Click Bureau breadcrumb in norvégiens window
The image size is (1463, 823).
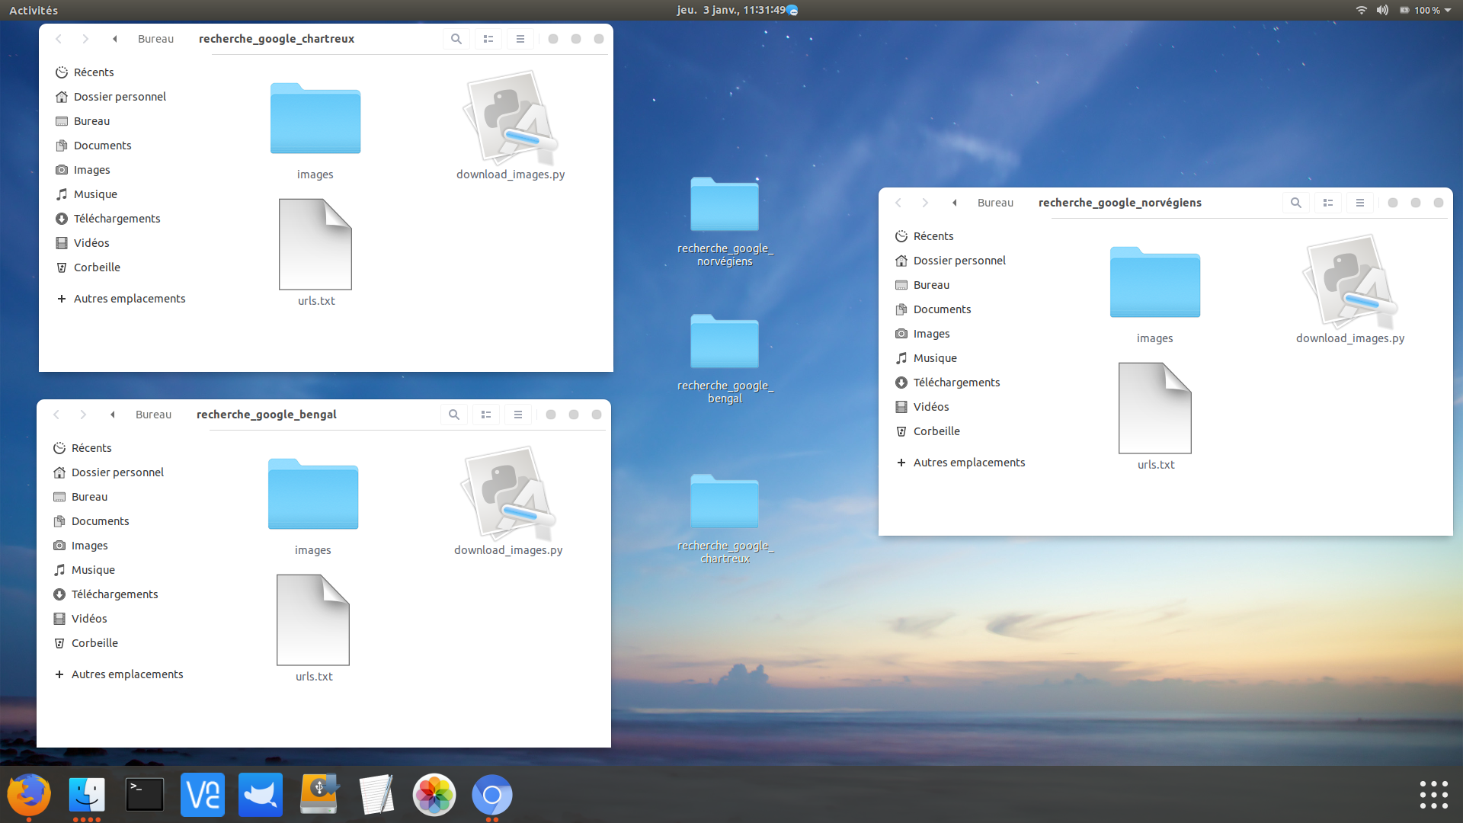coord(995,203)
